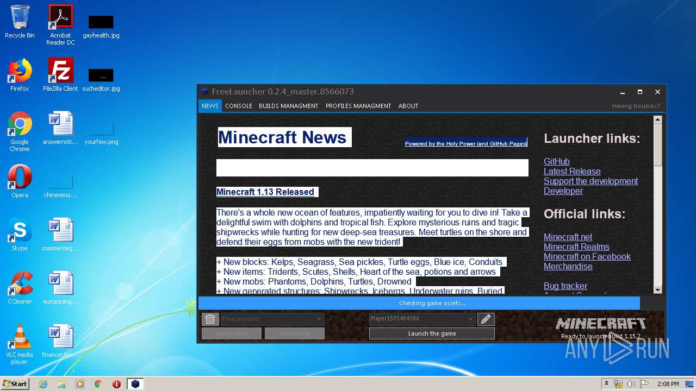Image resolution: width=696 pixels, height=391 pixels.
Task: Open the Minecraft.net link
Action: tap(568, 237)
